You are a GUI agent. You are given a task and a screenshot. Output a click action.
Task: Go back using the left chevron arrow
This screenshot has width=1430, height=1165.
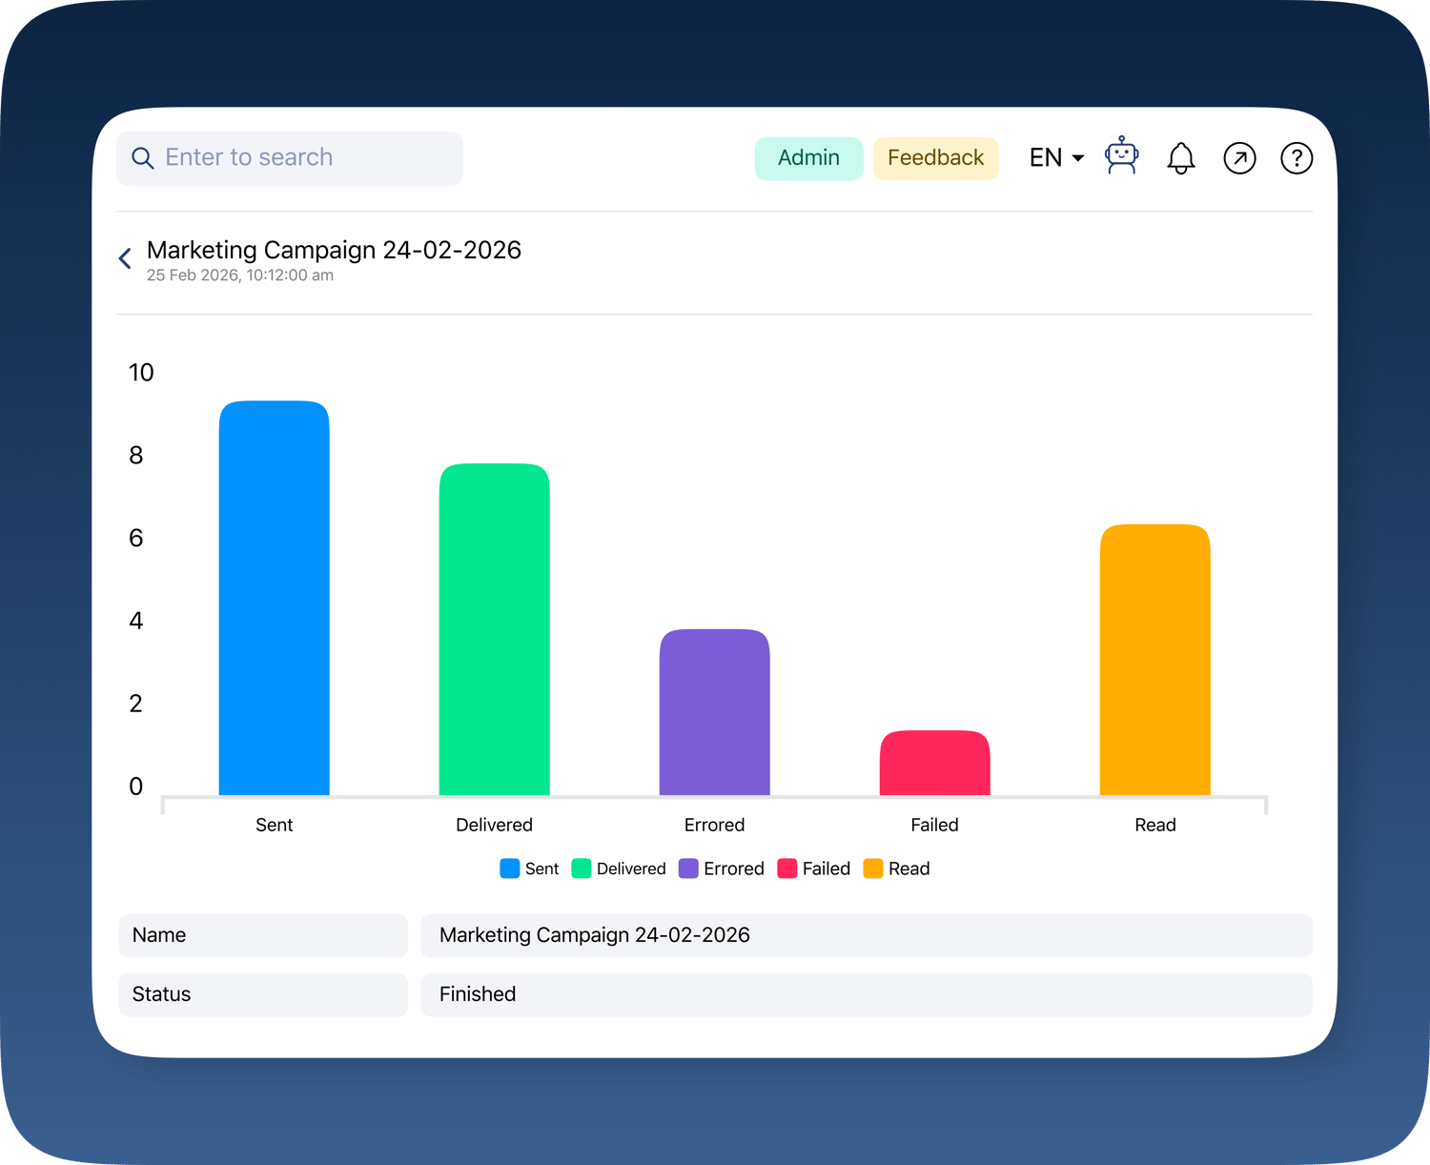(x=125, y=258)
